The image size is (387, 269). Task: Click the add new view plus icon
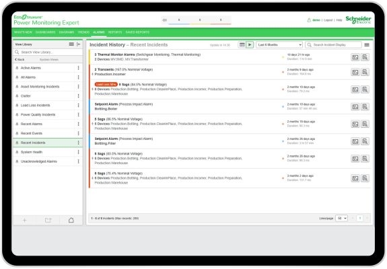24,220
